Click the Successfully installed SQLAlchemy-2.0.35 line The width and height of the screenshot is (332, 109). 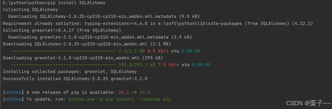click(x=75, y=78)
